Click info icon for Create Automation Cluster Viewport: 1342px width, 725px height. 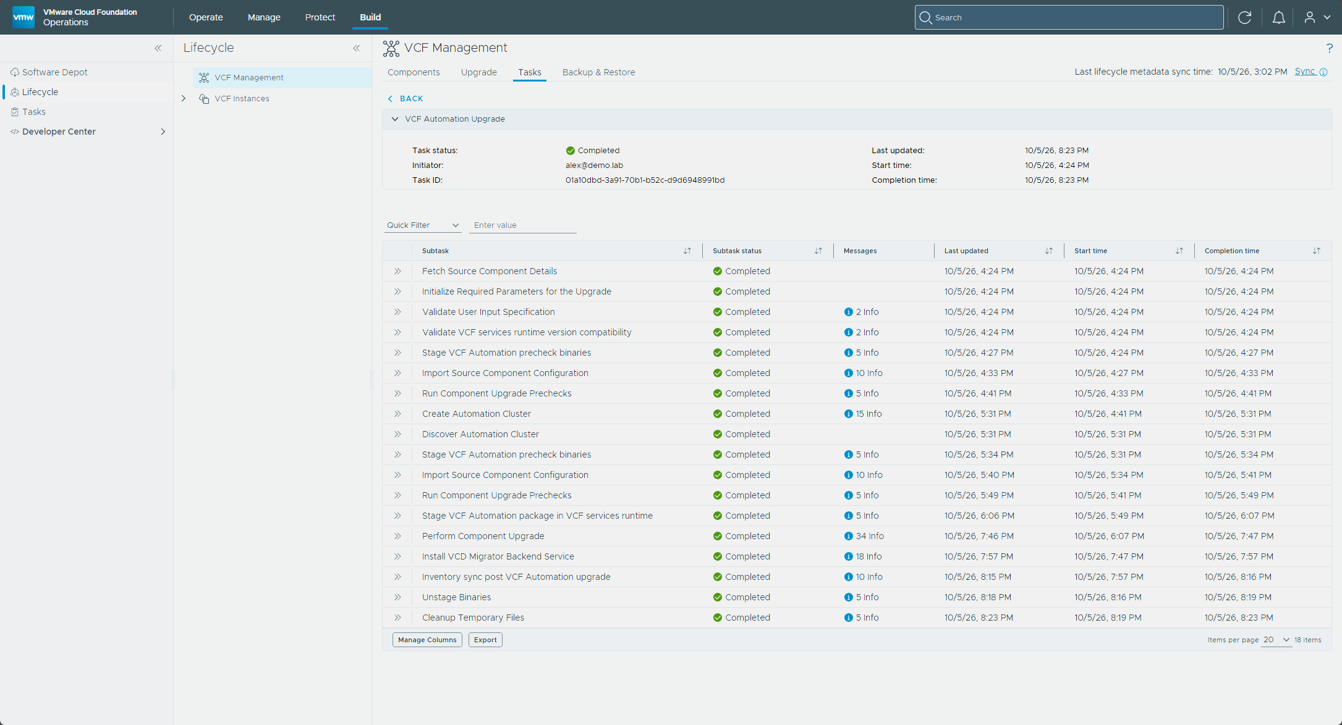[849, 414]
